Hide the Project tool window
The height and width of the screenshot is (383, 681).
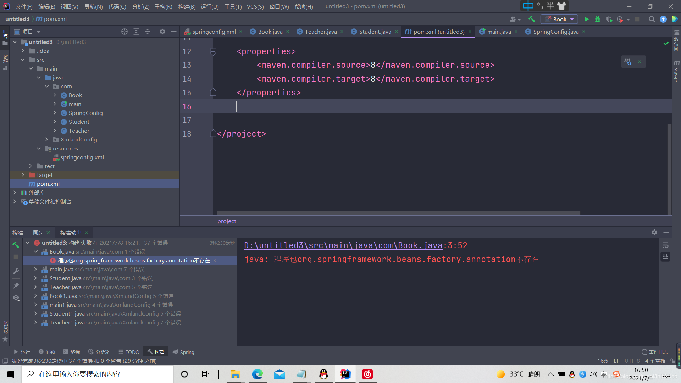click(x=174, y=32)
